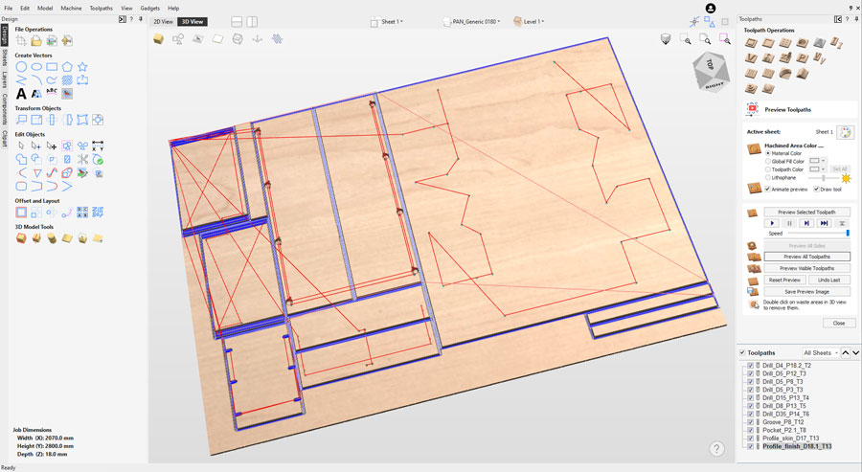Select the Draw Star tool

[82, 67]
